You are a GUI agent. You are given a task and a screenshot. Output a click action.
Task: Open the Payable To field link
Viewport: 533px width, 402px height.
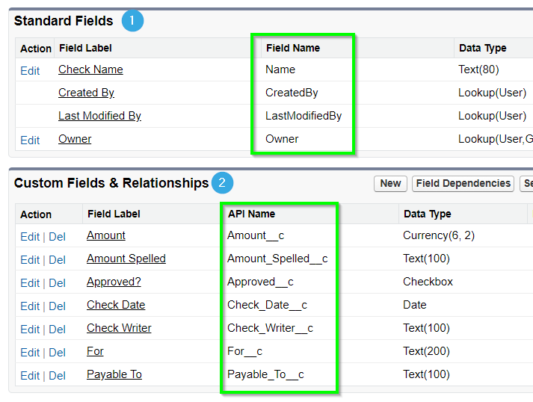point(114,374)
